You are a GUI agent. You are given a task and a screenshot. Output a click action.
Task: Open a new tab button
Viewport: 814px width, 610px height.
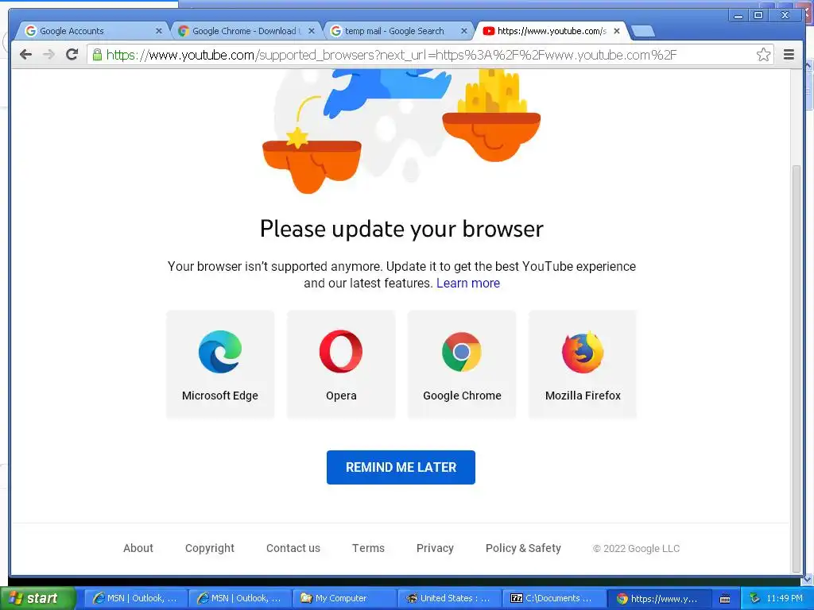(643, 32)
